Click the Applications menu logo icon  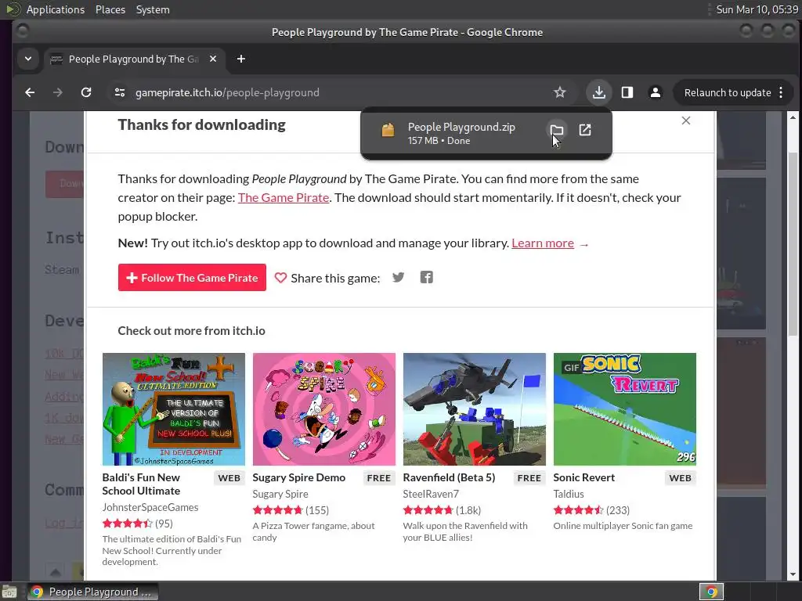(13, 9)
